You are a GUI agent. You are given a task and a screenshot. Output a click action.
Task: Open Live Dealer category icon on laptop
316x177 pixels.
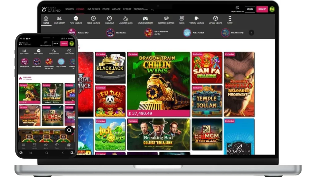click(x=59, y=20)
